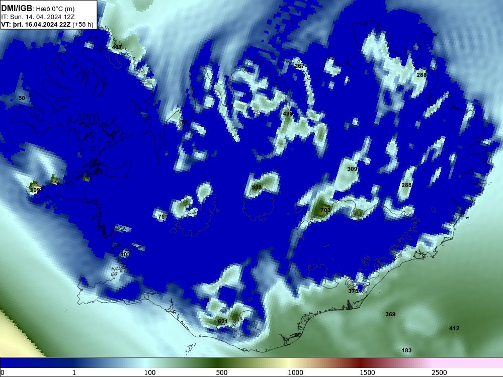The width and height of the screenshot is (503, 377).
Task: Click the "1" label on the color scale
Action: [x=74, y=372]
